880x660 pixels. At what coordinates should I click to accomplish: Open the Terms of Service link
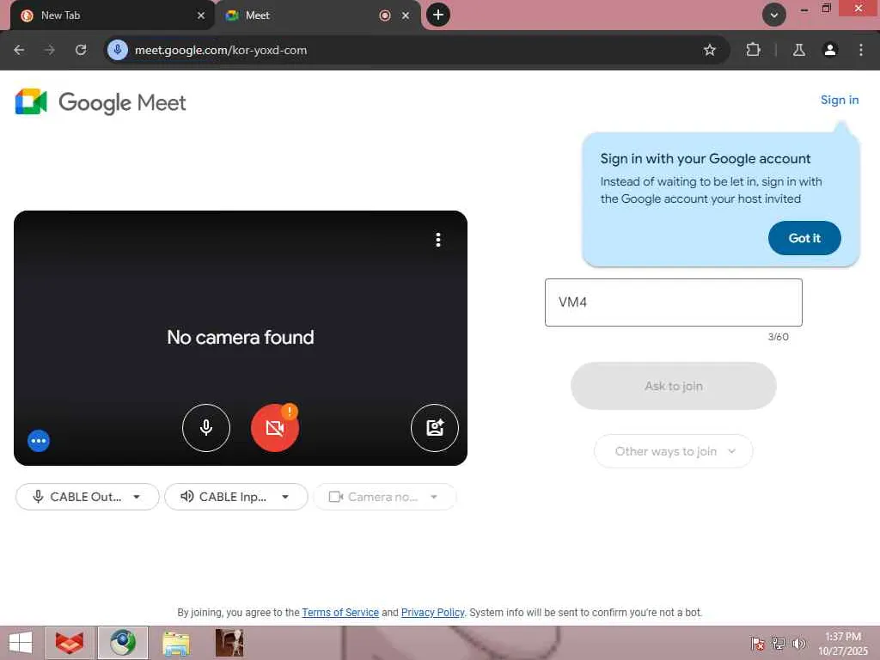click(340, 612)
